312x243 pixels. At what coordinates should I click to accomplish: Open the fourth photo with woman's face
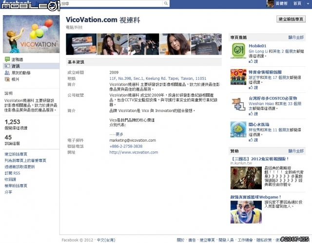point(175,44)
